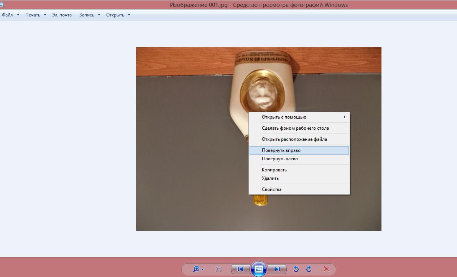Expand the Печать dropdown menu
457x277 pixels.
click(36, 15)
